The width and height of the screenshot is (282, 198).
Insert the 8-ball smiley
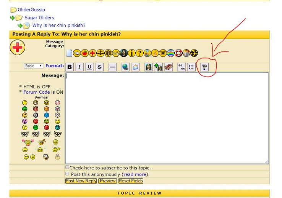pyautogui.click(x=36, y=115)
